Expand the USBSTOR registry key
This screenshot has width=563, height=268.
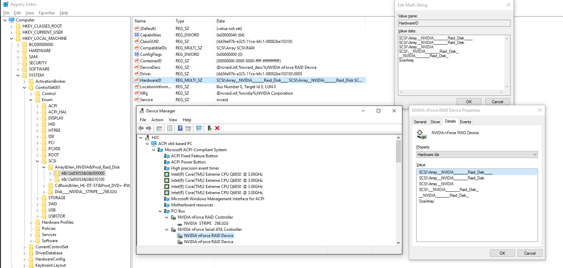tap(37, 216)
